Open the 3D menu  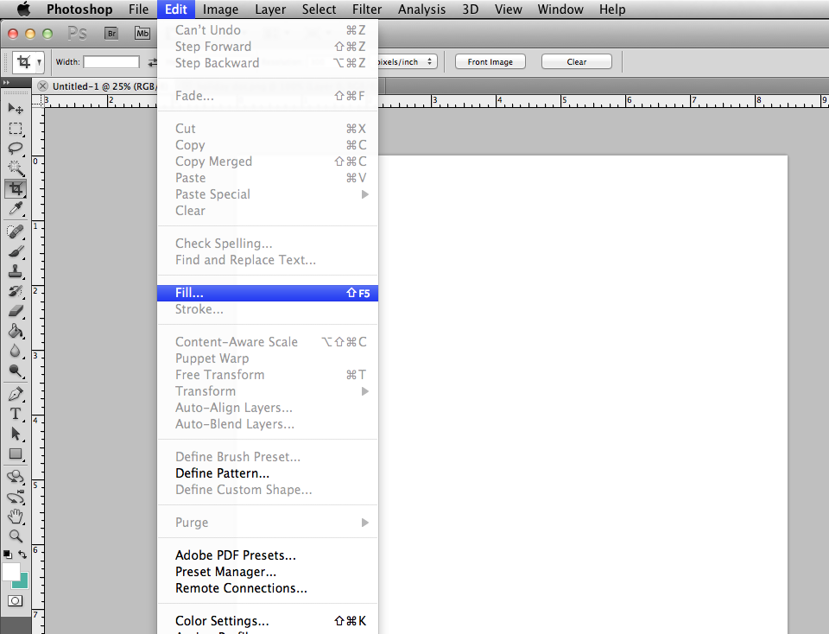[x=470, y=10]
